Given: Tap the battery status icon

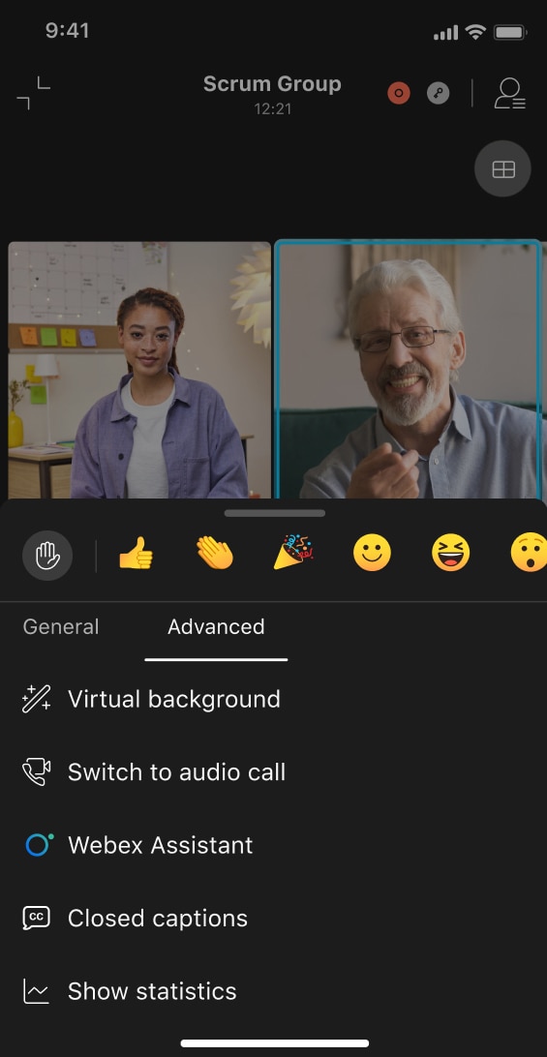Looking at the screenshot, I should tap(510, 32).
